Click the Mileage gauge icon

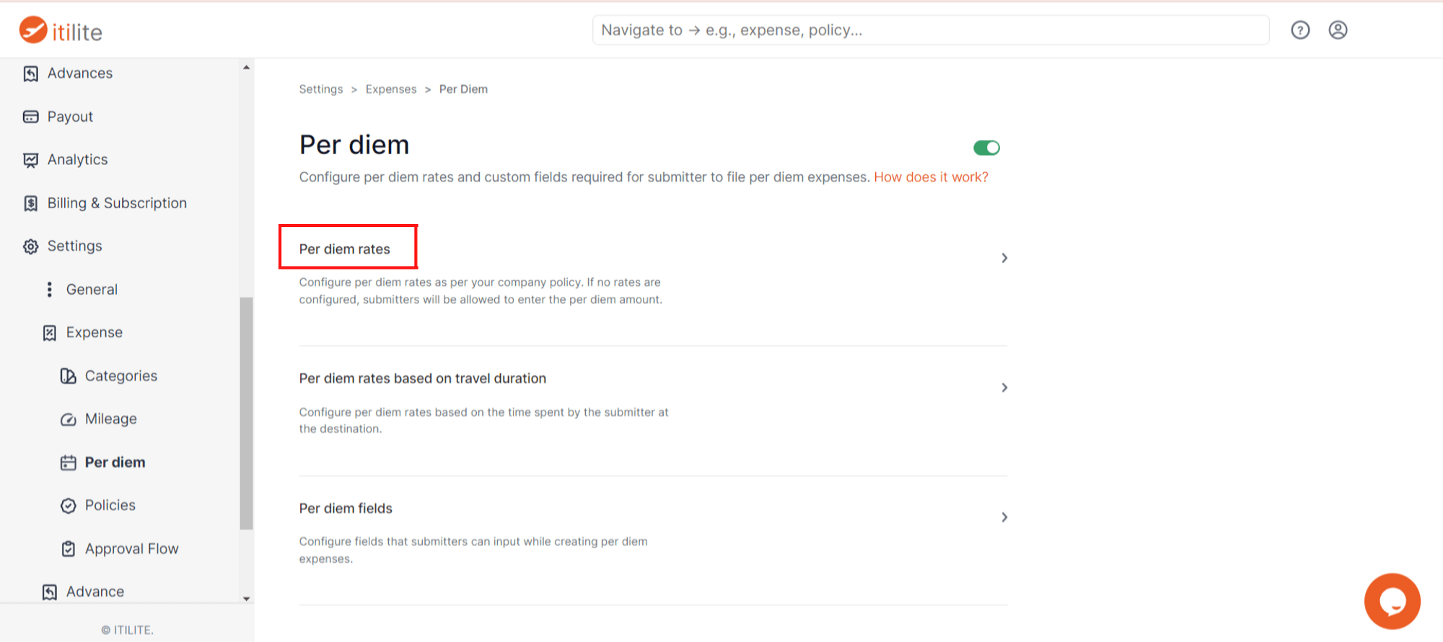[x=68, y=419]
